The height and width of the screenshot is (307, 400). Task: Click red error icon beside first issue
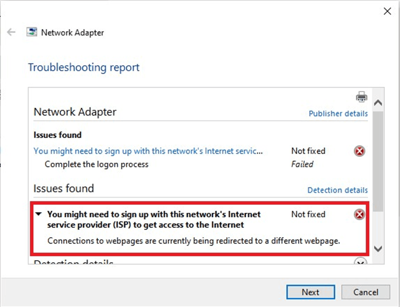(359, 151)
